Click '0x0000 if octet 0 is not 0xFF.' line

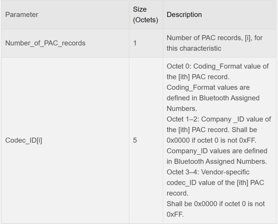point(211,140)
